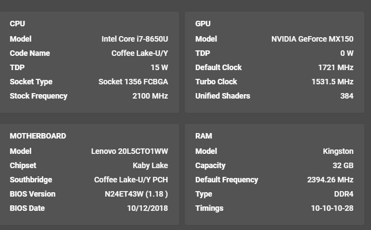This screenshot has height=230, width=371.
Task: Click the BIOS Version N24ET43W value
Action: coord(136,194)
